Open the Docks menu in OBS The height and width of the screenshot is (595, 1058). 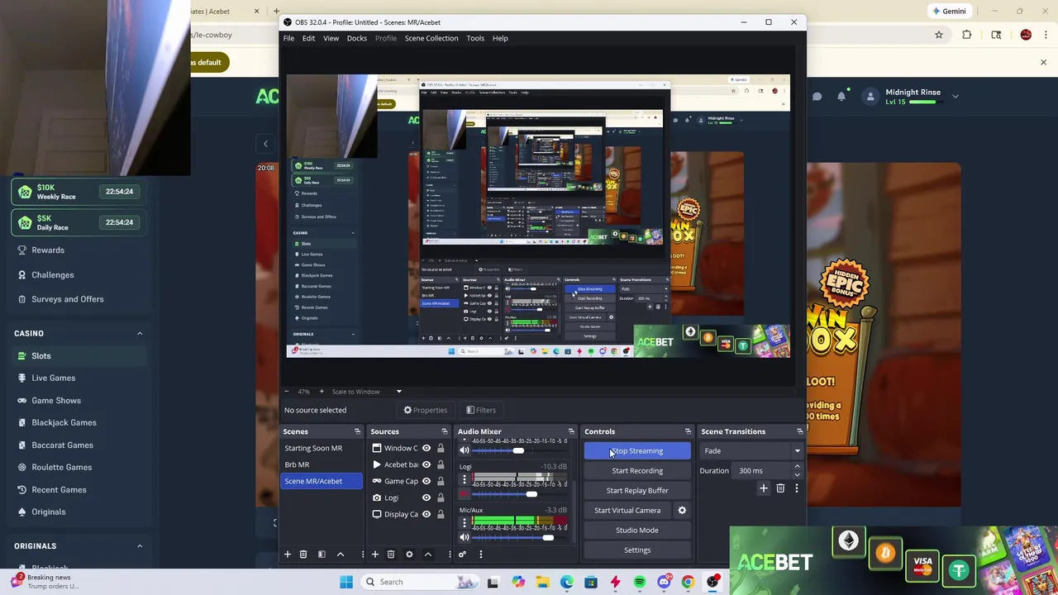click(x=357, y=38)
